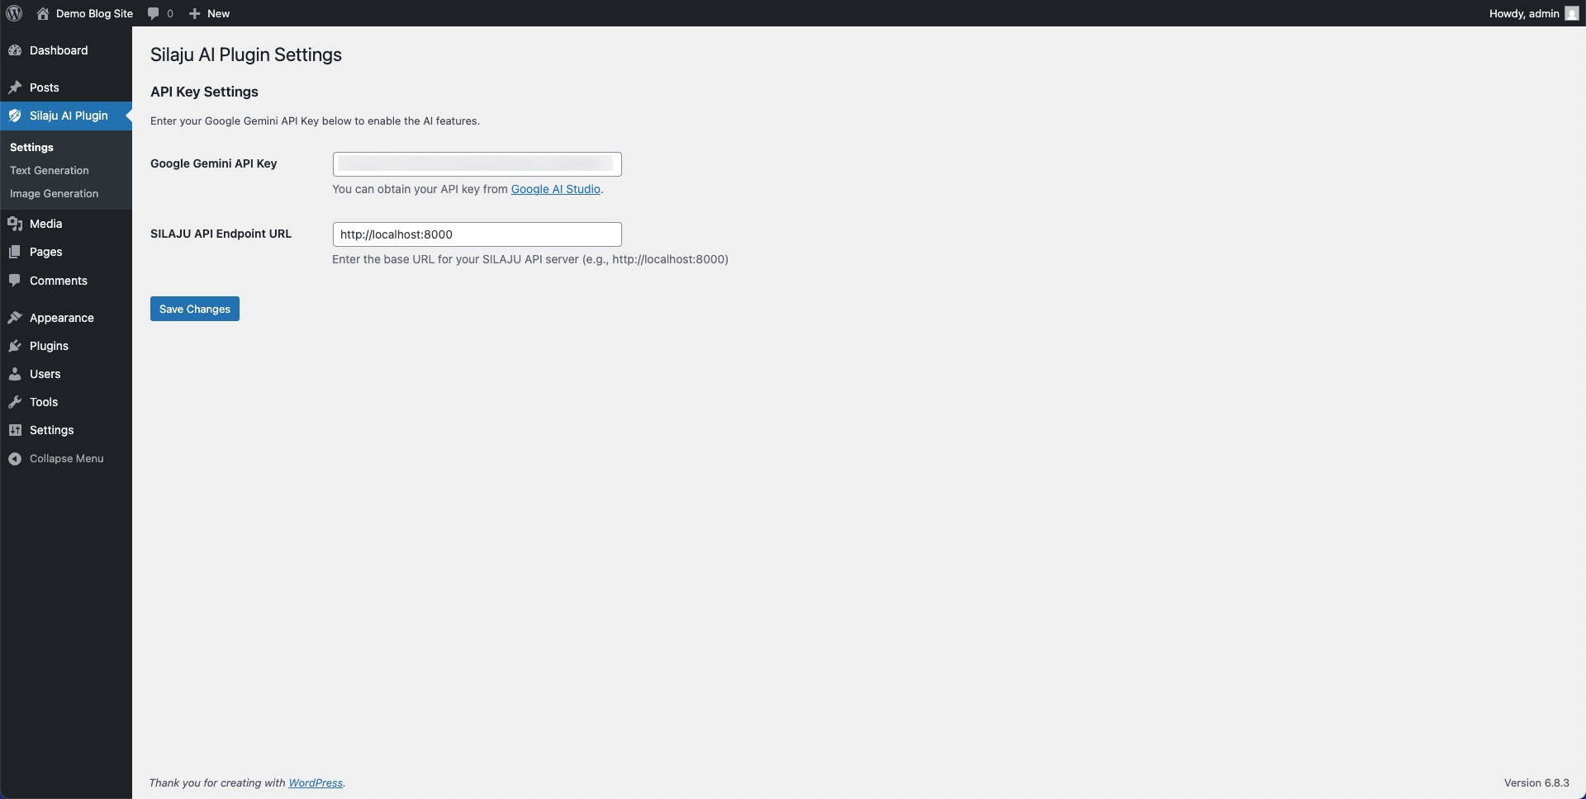1586x799 pixels.
Task: Open the Tools menu label
Action: tap(44, 402)
